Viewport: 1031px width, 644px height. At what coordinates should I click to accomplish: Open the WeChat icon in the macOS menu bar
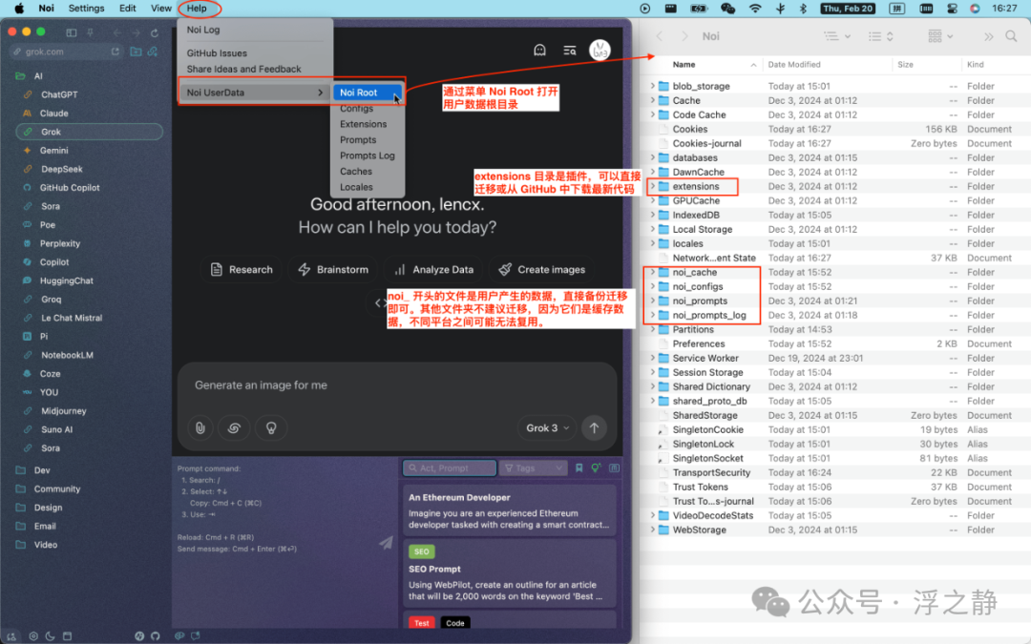(x=727, y=9)
